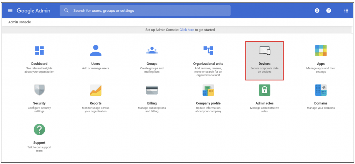Follow the 'Click here' setup link

(187, 30)
